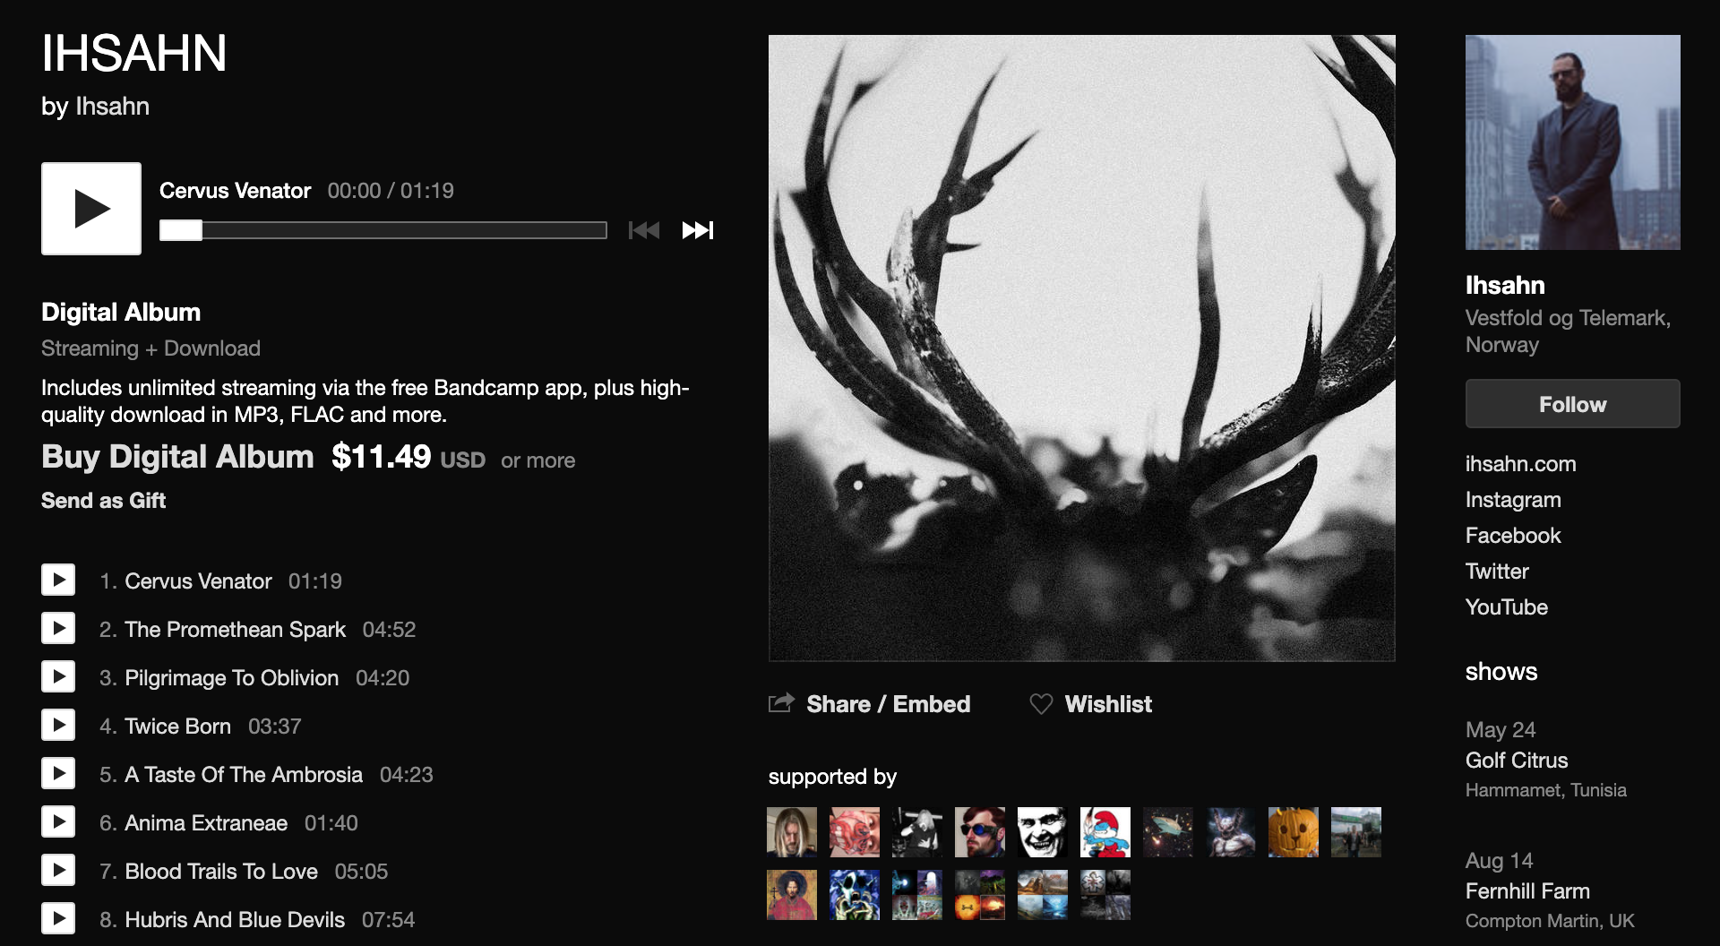Open the Golf Citrus show listing
The width and height of the screenshot is (1720, 946).
(x=1517, y=761)
